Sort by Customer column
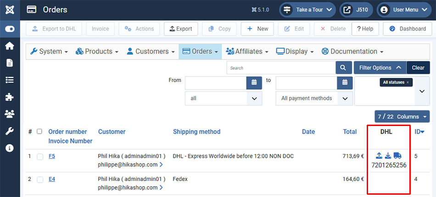This screenshot has width=436, height=197. click(112, 131)
